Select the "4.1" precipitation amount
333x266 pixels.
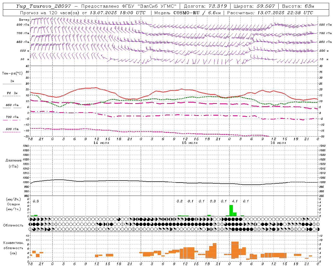(x=235, y=201)
